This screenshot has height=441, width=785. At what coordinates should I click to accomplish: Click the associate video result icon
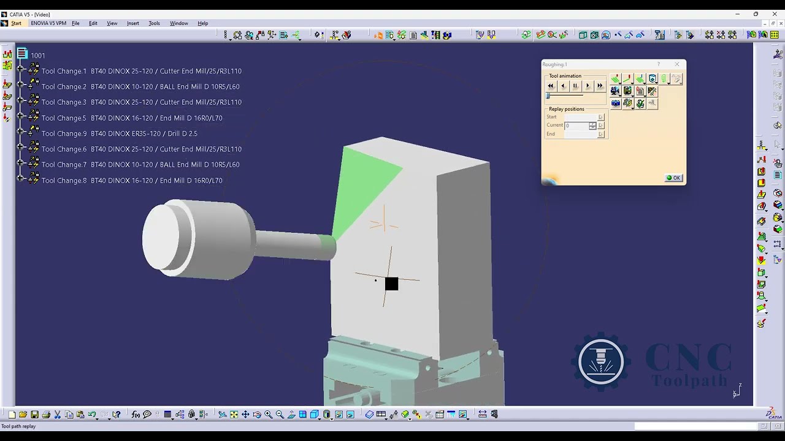click(640, 91)
